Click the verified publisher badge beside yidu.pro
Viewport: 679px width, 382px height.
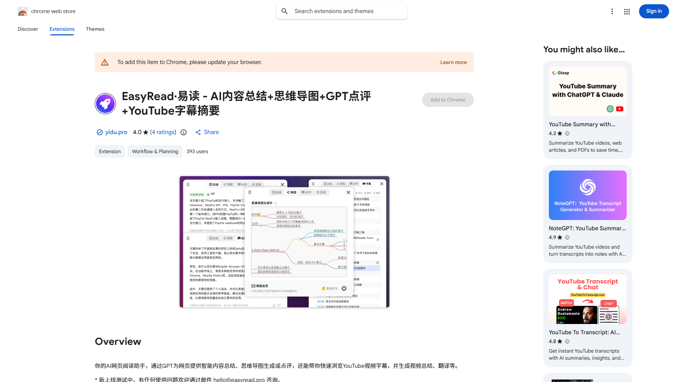99,132
